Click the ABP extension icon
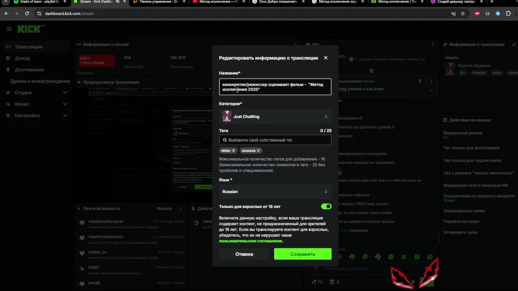The width and height of the screenshot is (518, 291). [477, 13]
